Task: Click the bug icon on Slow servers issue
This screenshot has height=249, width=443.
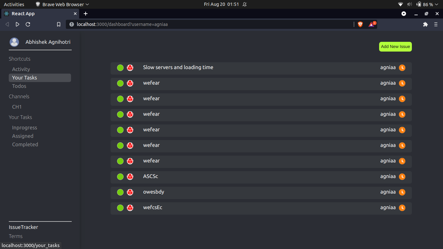Action: [x=130, y=68]
